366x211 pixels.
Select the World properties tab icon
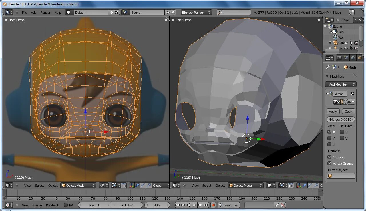[x=353, y=58]
